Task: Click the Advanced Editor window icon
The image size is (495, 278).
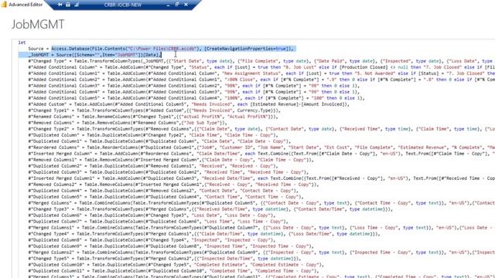Action: pos(4,4)
